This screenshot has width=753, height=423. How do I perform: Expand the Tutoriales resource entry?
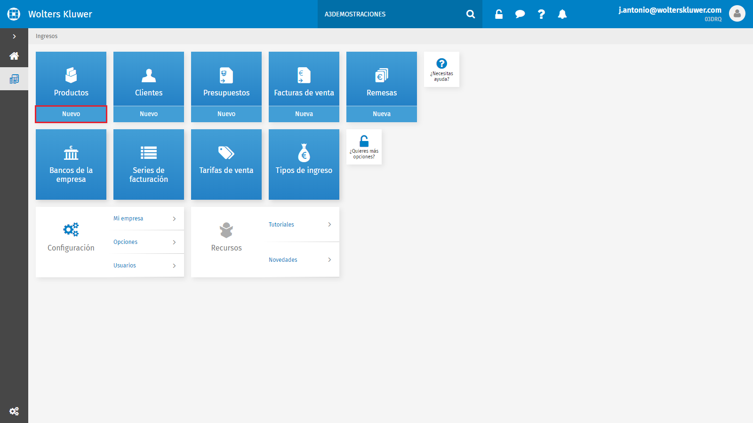304,225
